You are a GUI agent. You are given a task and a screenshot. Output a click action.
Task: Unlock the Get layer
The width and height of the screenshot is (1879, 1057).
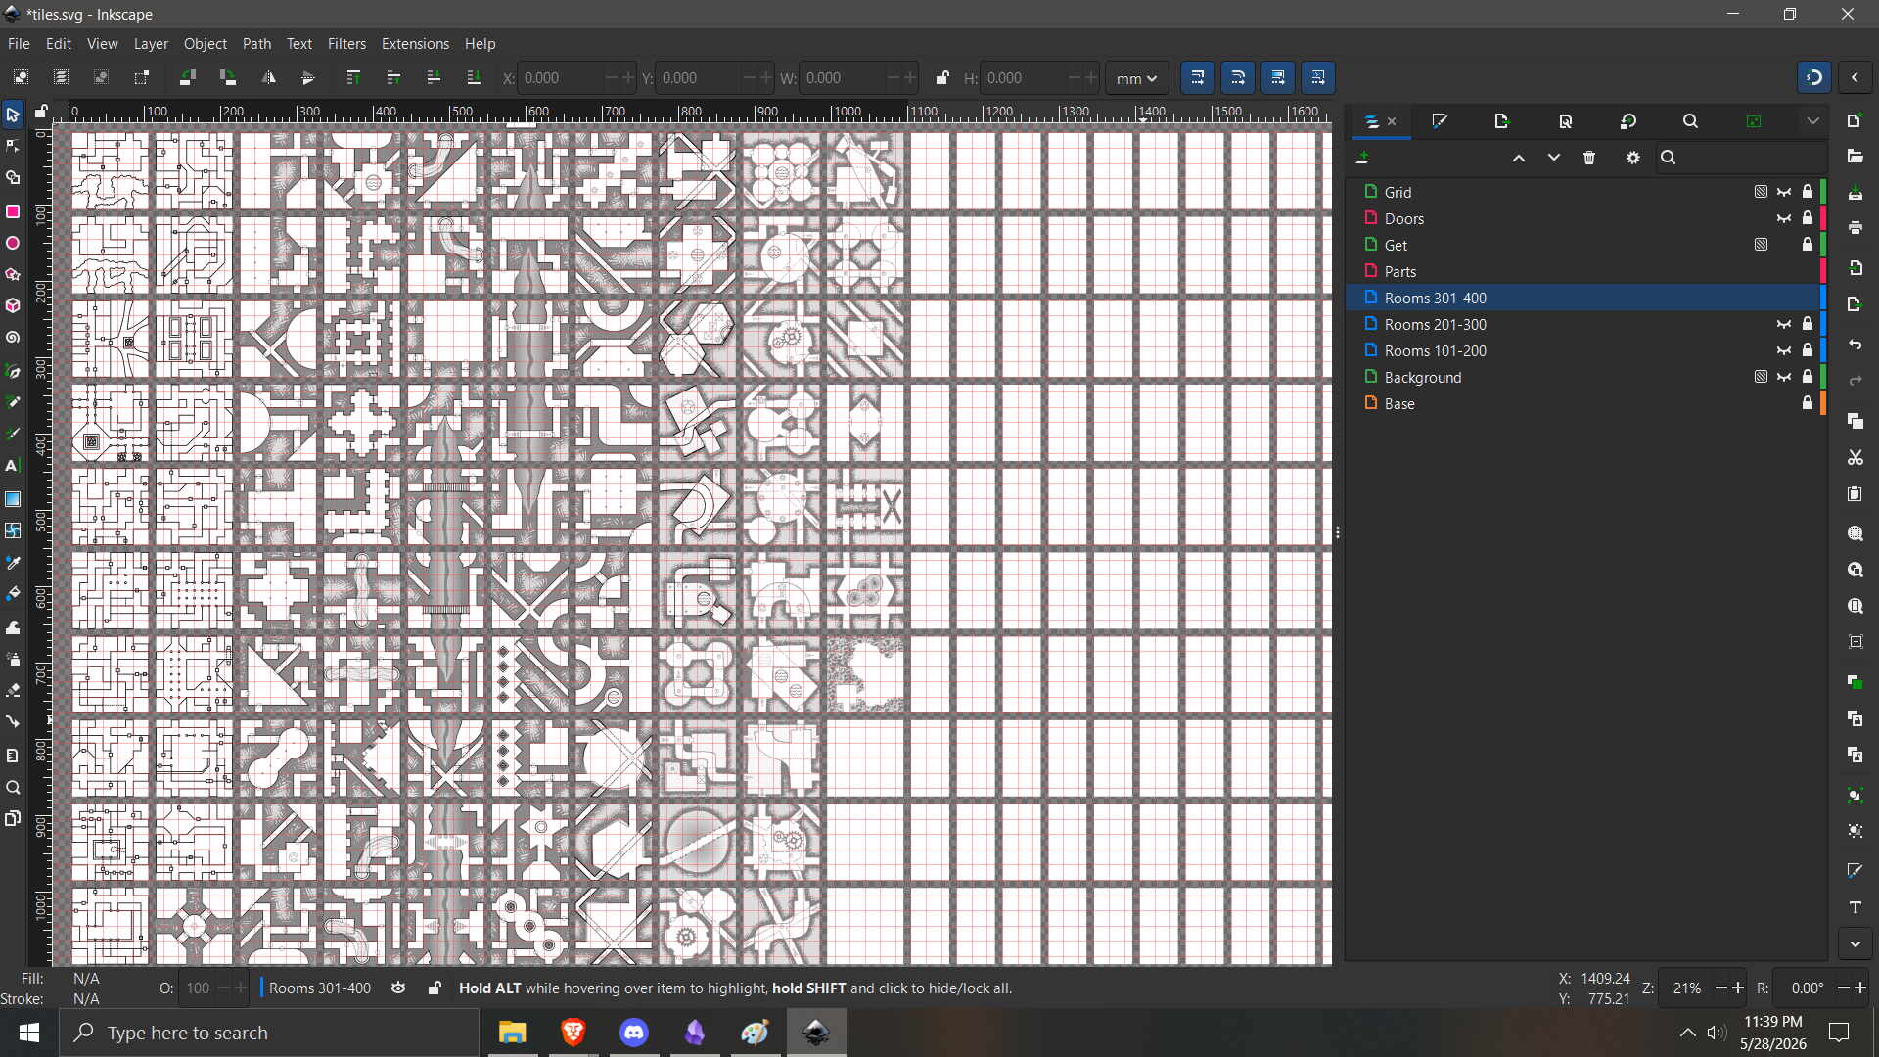click(x=1808, y=245)
